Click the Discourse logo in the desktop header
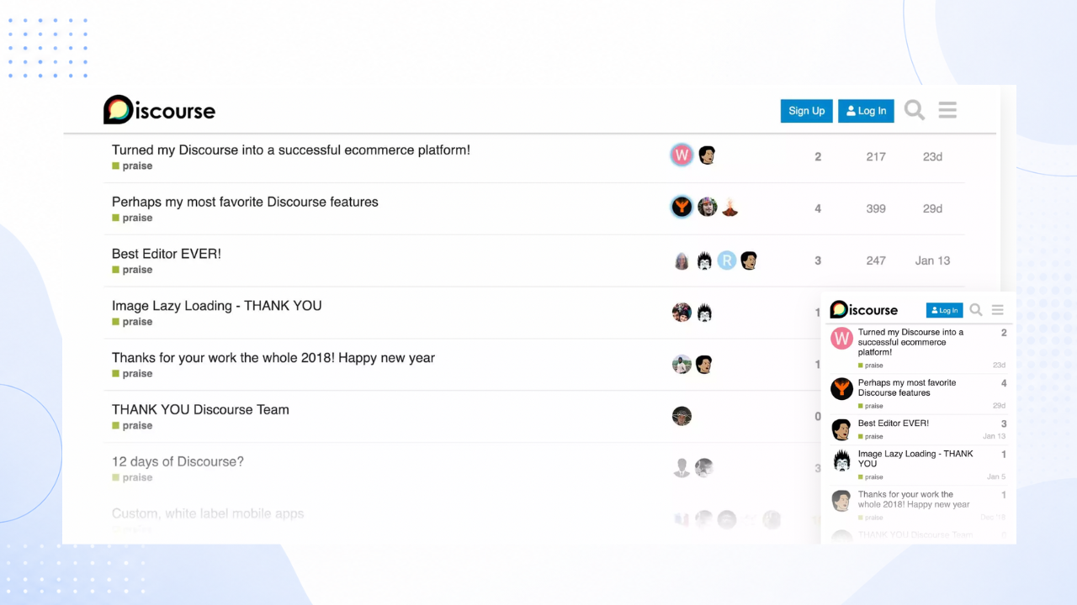This screenshot has height=605, width=1077. click(x=159, y=110)
